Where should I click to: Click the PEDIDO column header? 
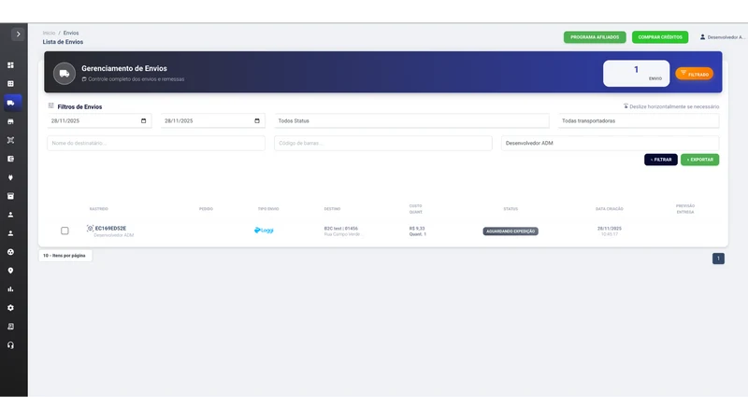[x=206, y=209]
